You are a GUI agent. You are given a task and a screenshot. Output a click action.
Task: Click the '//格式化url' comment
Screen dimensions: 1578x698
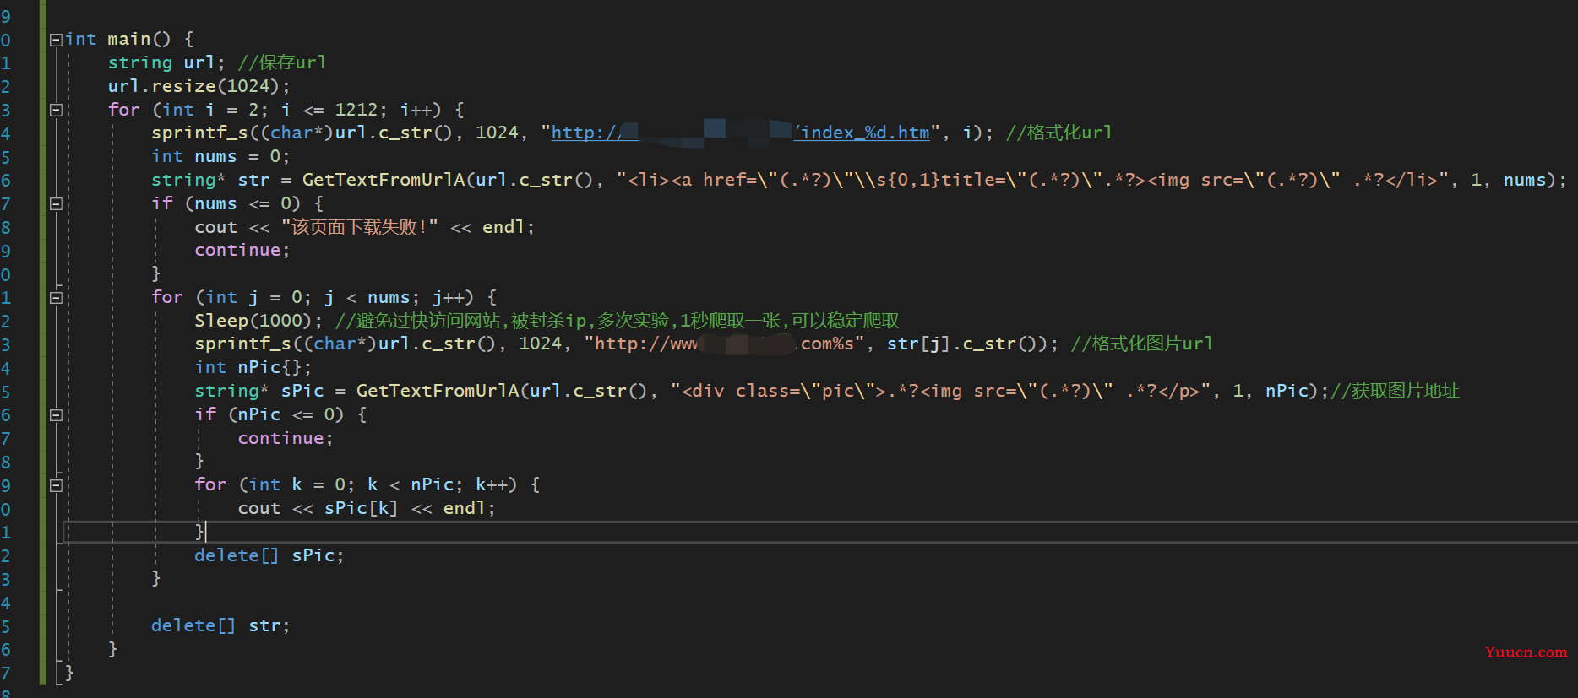coord(1059,133)
